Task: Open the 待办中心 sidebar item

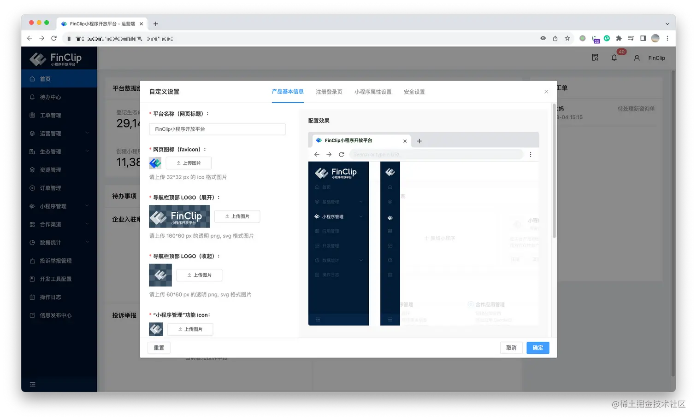Action: (59, 97)
